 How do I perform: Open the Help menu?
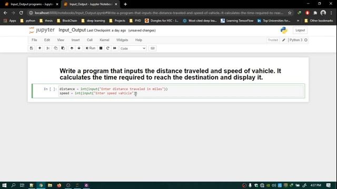(138, 40)
